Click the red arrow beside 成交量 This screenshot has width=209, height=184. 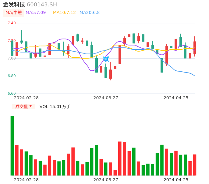click(30, 106)
